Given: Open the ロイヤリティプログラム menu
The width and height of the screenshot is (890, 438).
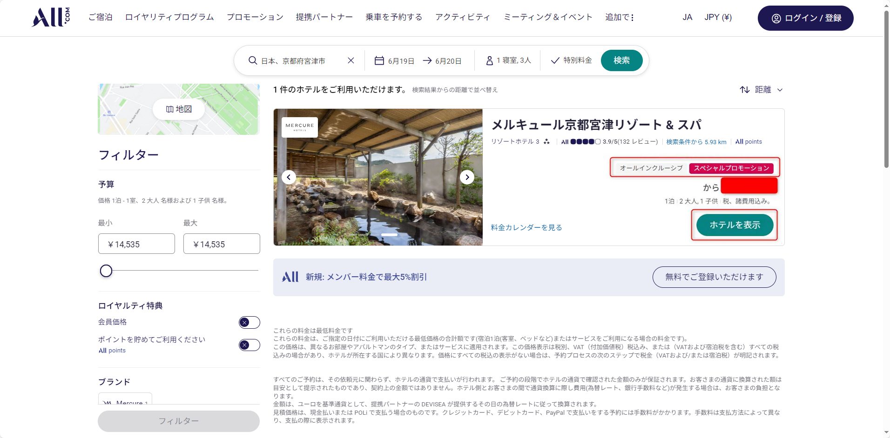Looking at the screenshot, I should click(x=169, y=17).
